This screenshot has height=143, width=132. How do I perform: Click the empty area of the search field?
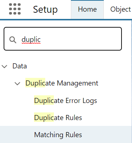(81, 39)
